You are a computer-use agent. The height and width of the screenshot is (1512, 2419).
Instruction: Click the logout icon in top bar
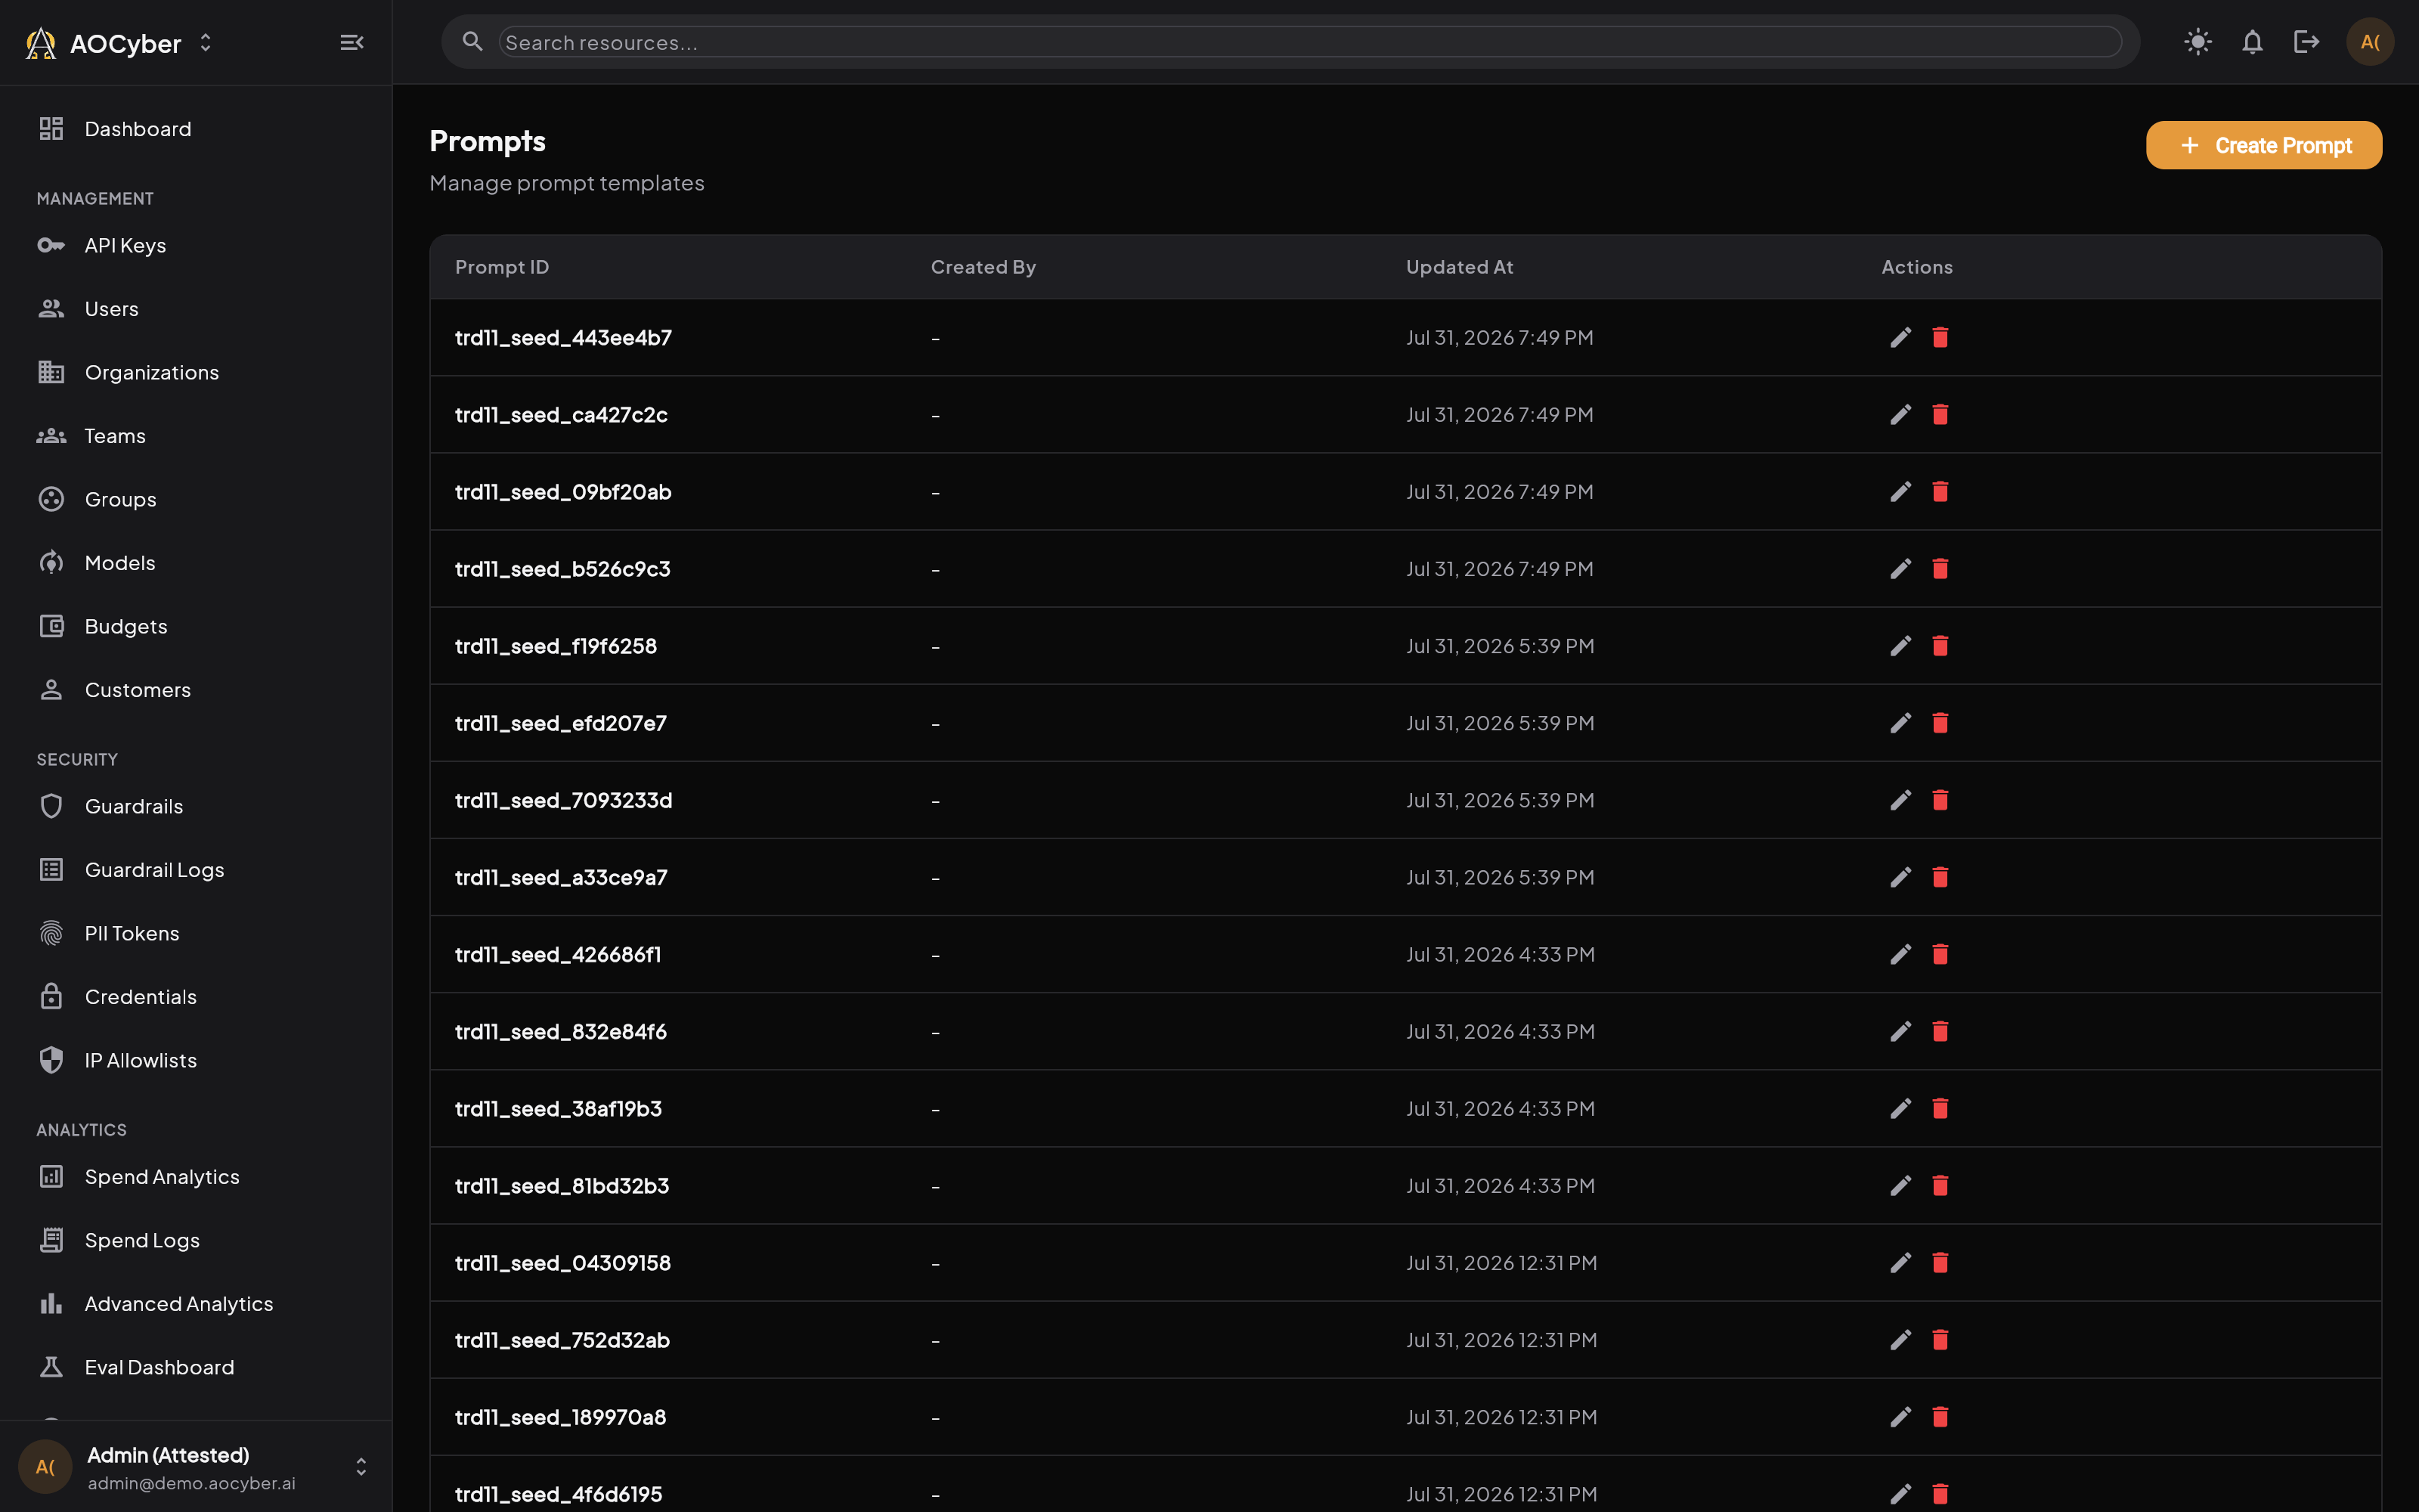pyautogui.click(x=2305, y=42)
